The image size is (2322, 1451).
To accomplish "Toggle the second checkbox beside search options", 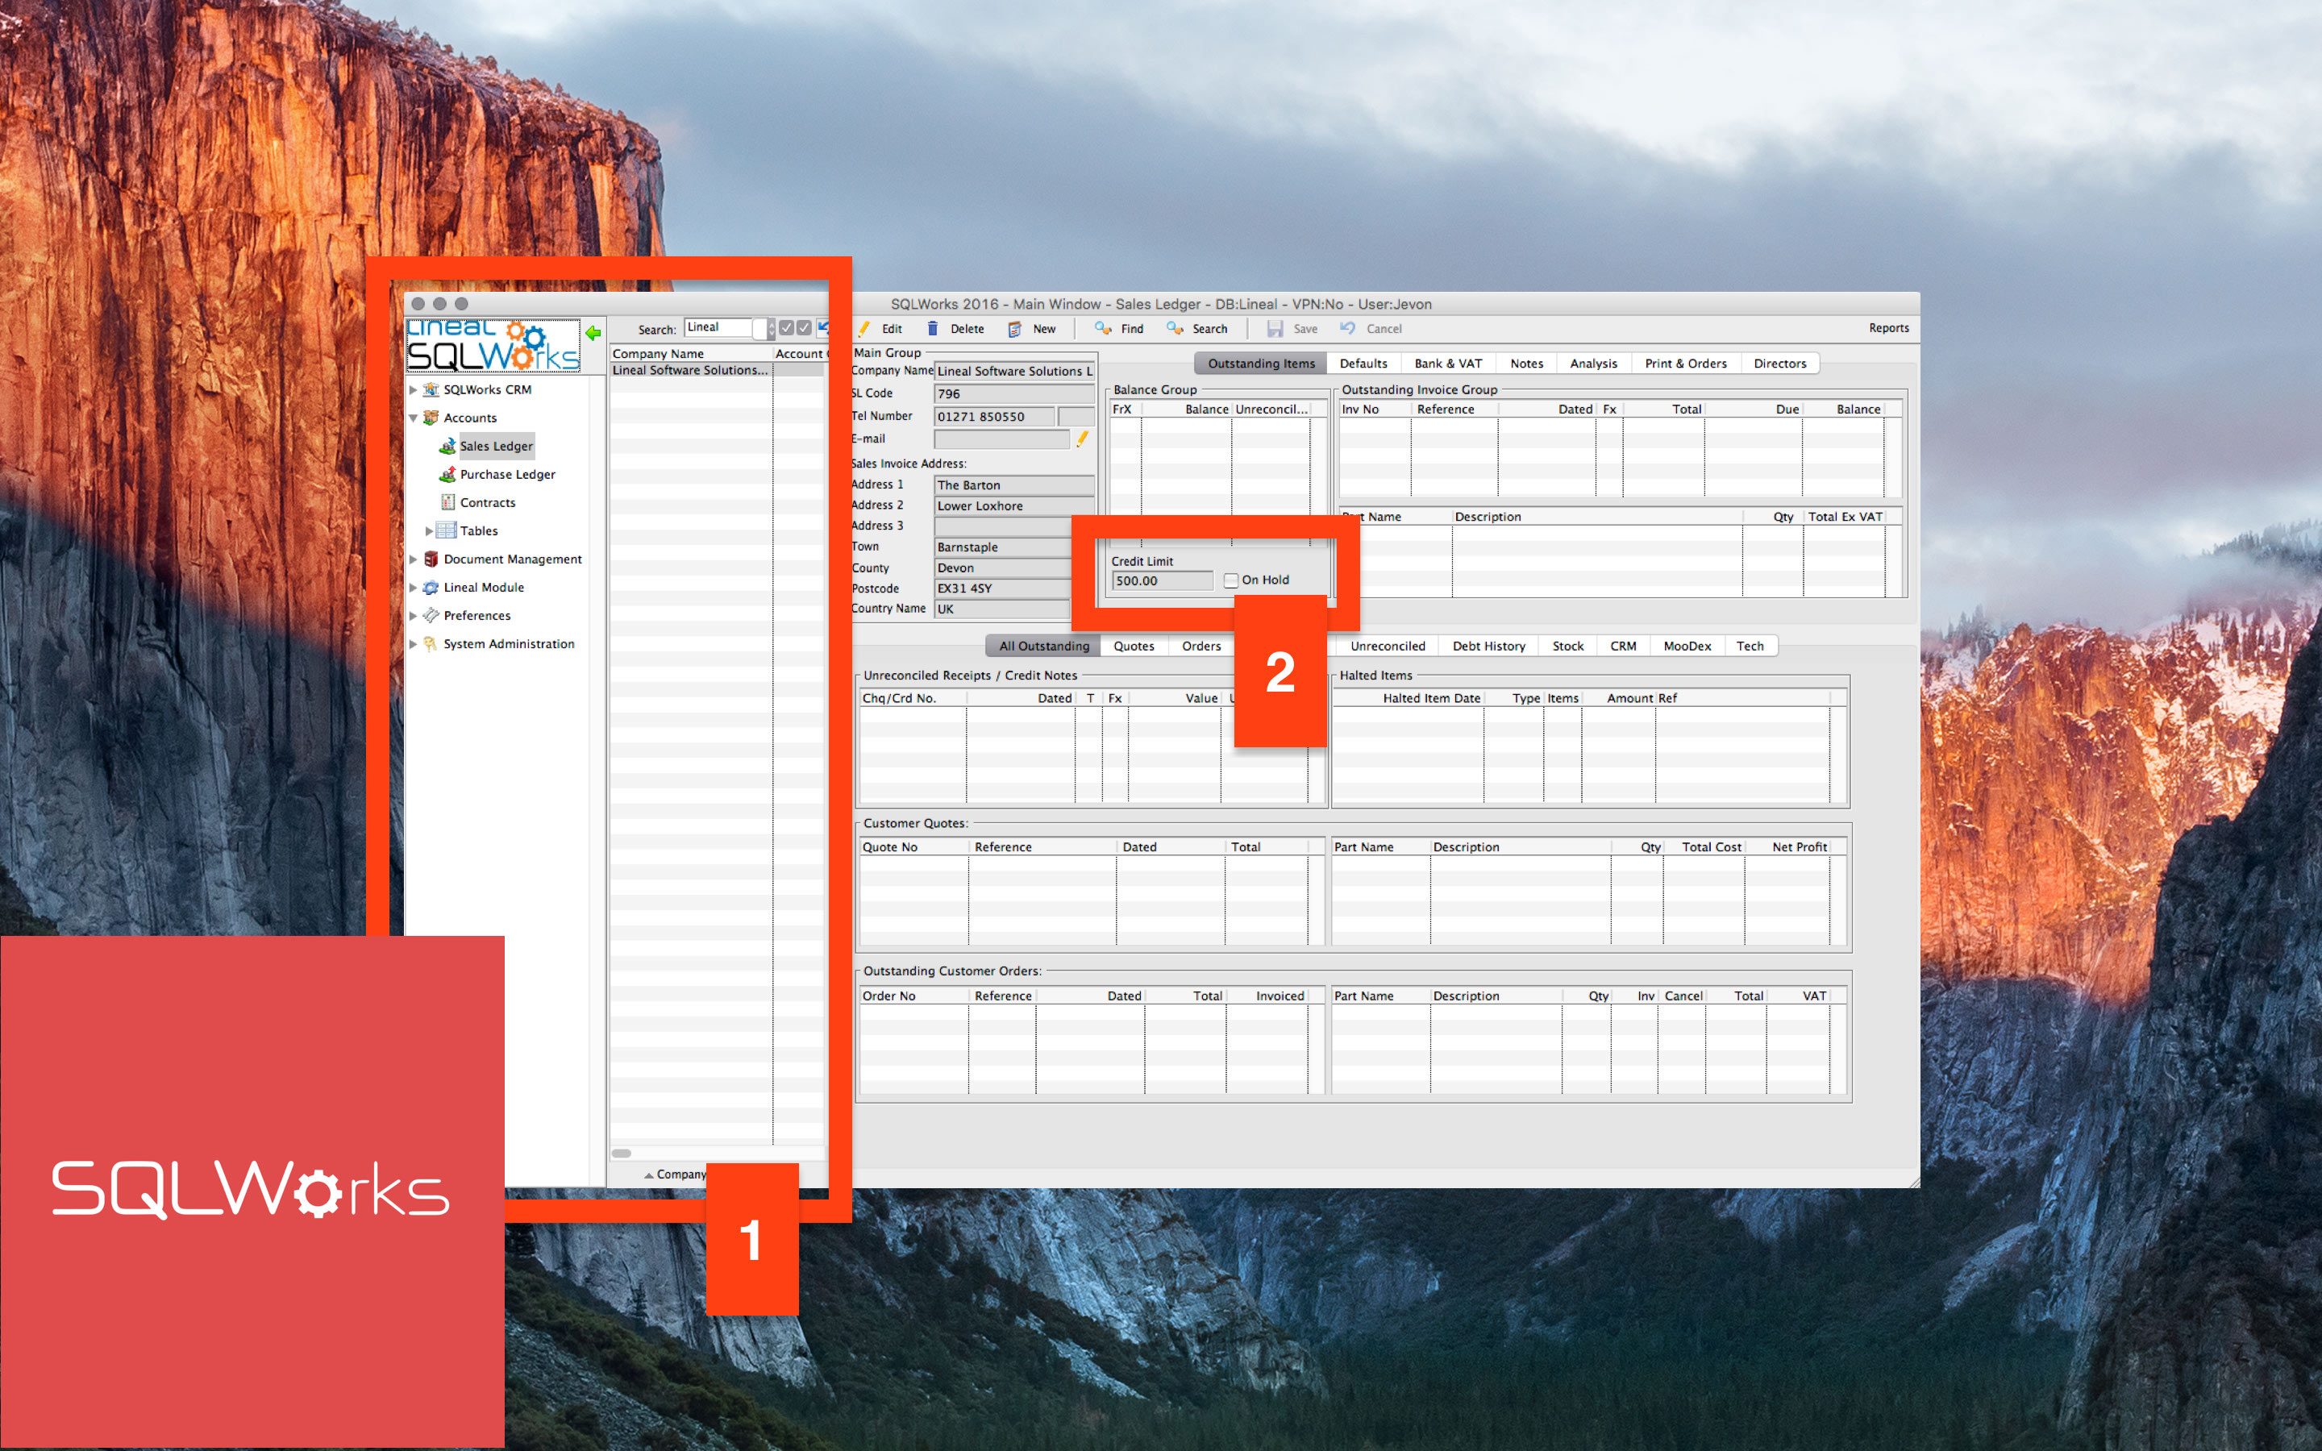I will tap(804, 327).
